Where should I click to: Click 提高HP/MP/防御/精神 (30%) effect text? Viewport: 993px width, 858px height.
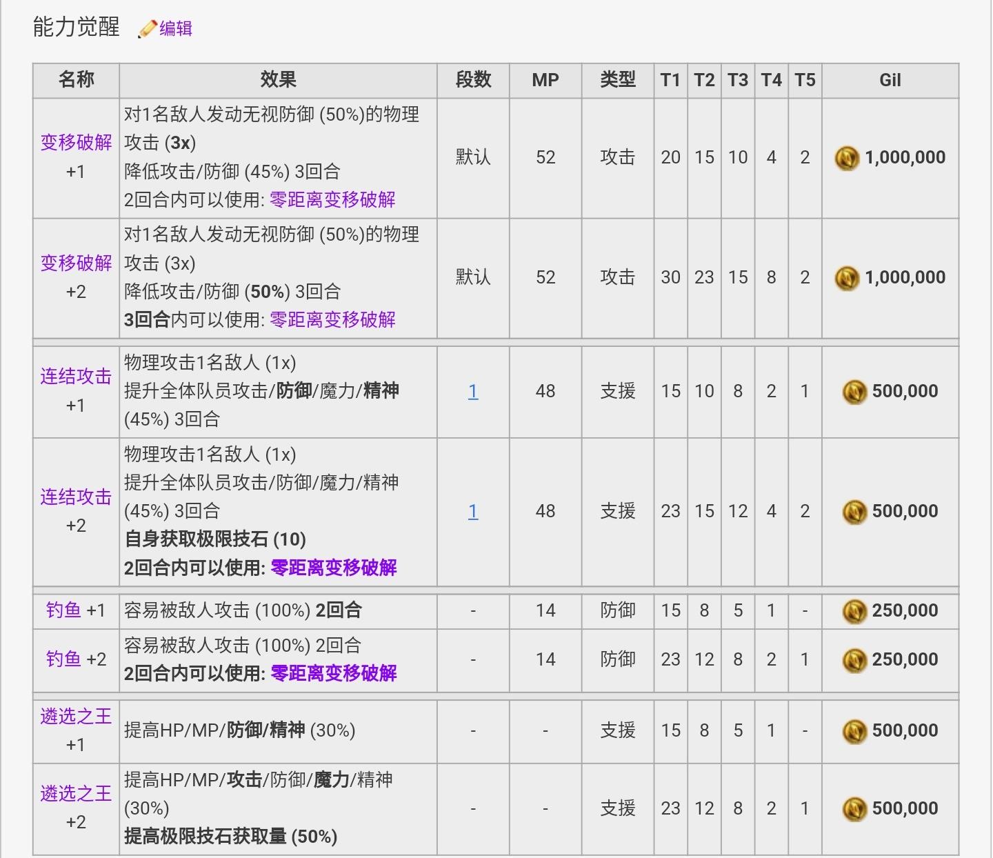(x=240, y=731)
